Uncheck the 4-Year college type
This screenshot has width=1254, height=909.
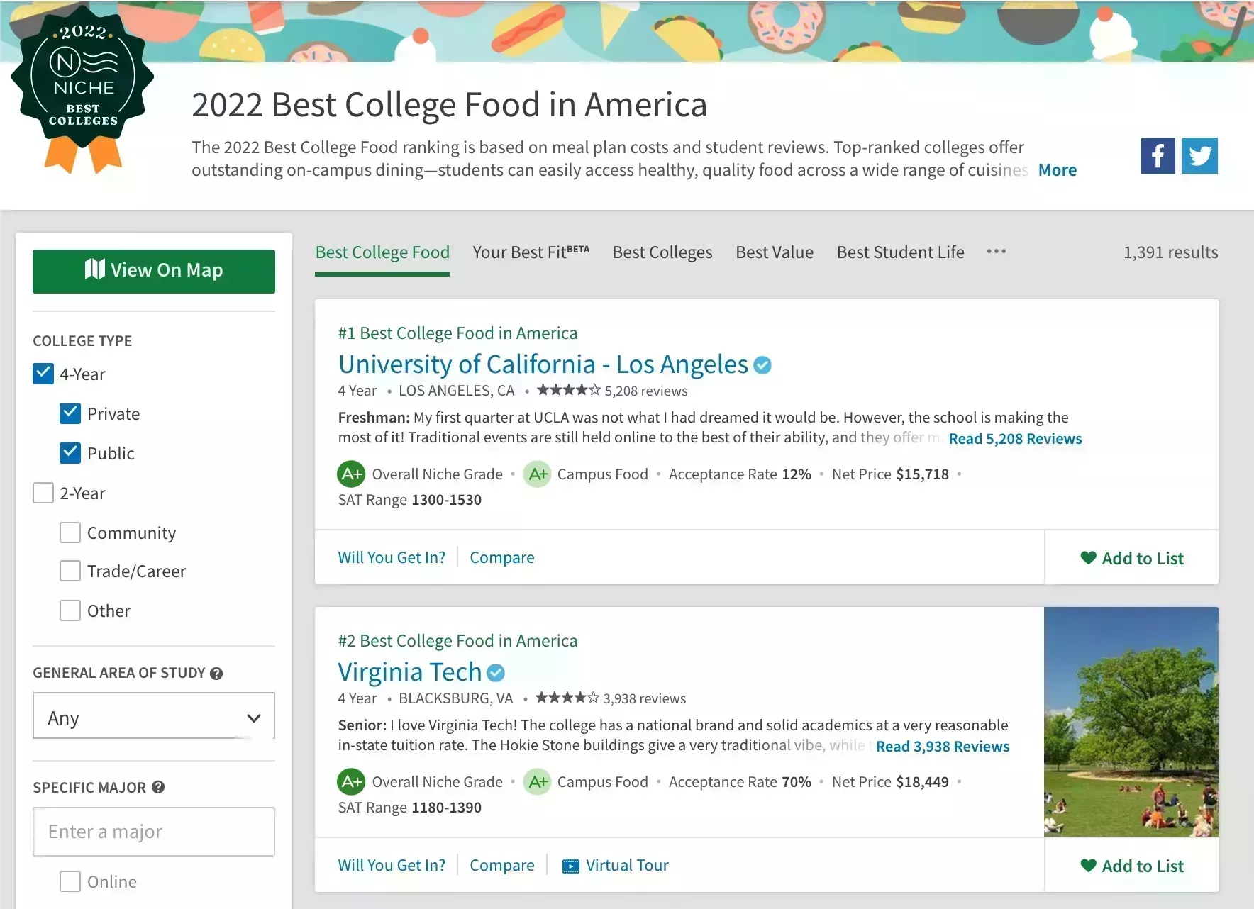[x=43, y=374]
